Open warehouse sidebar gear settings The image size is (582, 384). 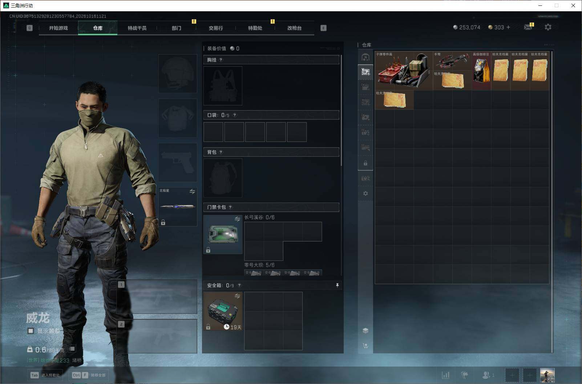365,193
